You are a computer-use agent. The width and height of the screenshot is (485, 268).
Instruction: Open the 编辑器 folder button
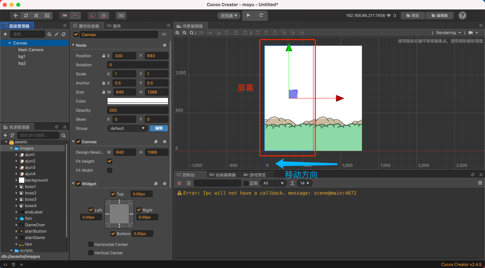coord(440,15)
